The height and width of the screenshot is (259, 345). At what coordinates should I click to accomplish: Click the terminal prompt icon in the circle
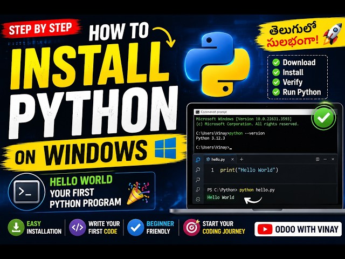tap(26, 192)
